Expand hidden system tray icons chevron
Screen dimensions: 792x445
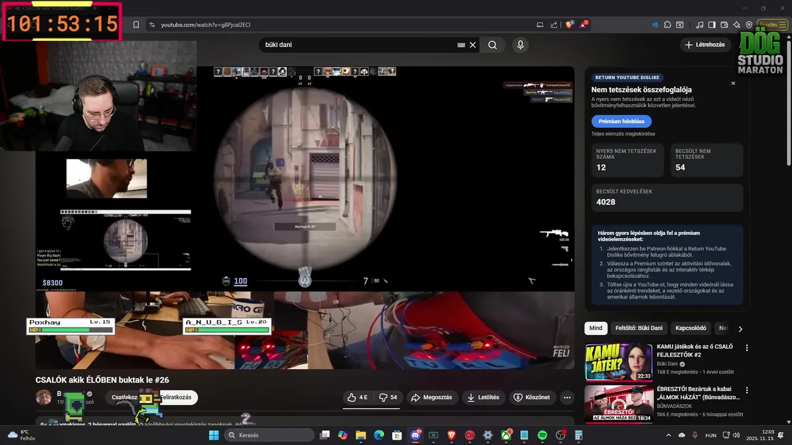tap(670, 435)
